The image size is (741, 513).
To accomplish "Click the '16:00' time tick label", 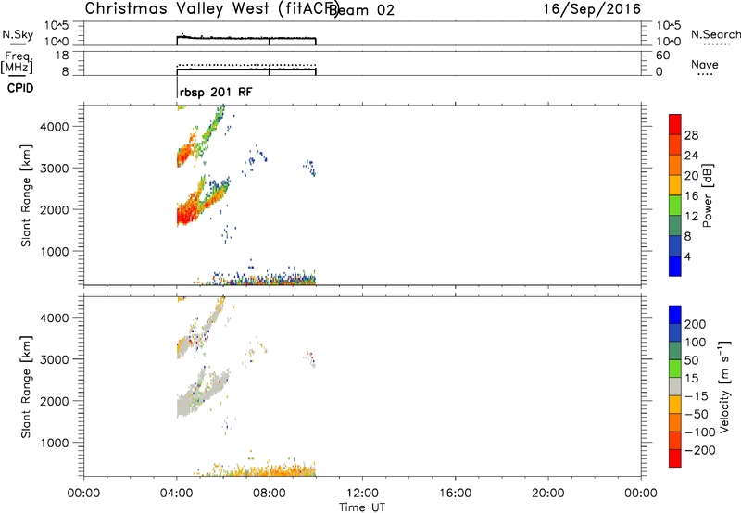I will (456, 494).
